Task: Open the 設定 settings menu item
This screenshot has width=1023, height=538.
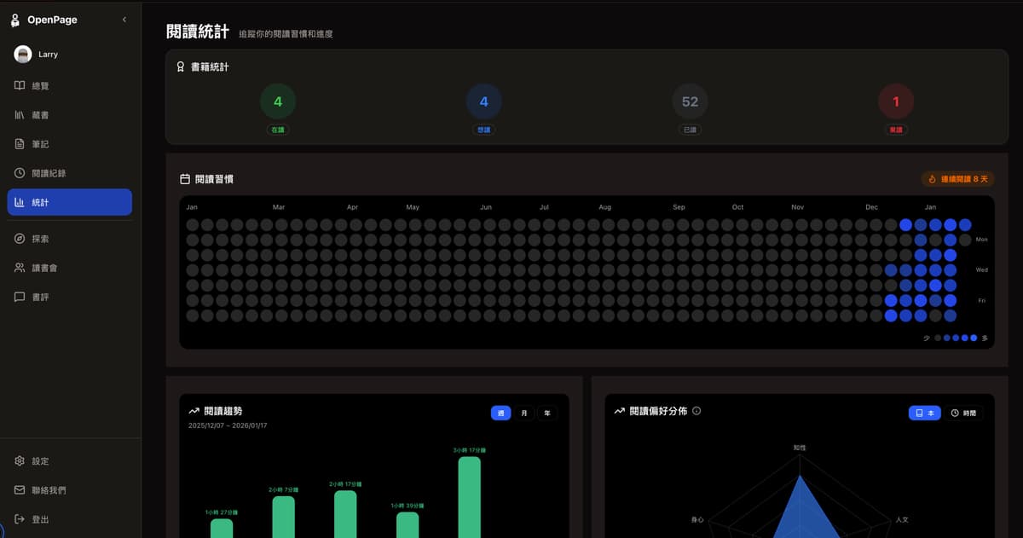Action: (x=40, y=461)
